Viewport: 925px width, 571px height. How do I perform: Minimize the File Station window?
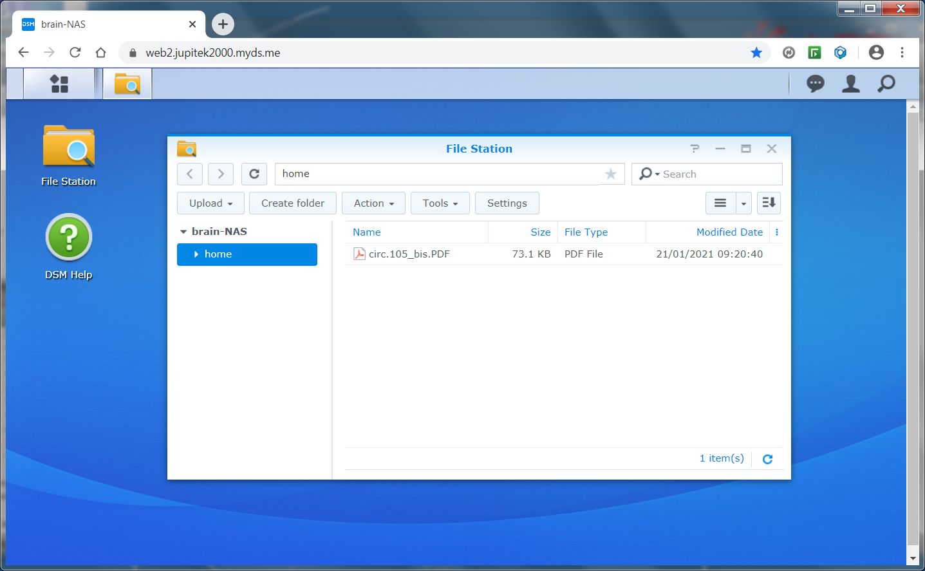click(720, 149)
